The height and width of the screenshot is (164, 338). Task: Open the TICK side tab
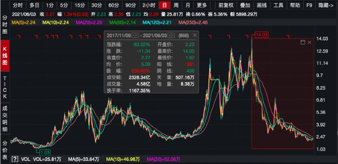tap(5, 87)
